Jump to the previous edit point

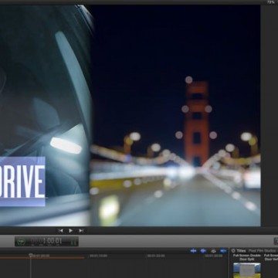(61, 231)
